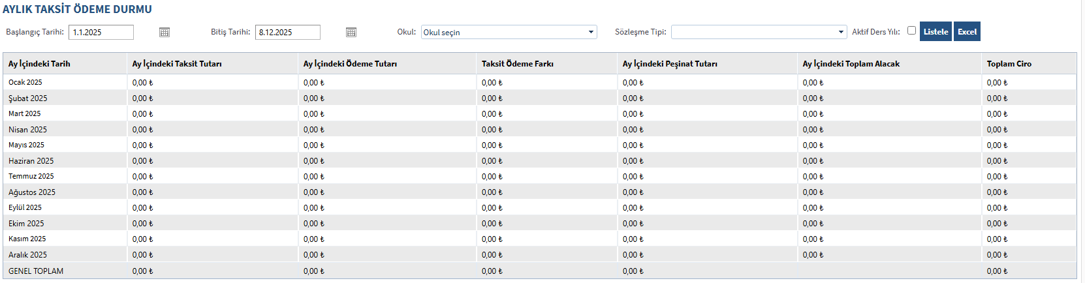This screenshot has height=283, width=1085.
Task: Select the Haziran 2025 row
Action: pos(31,161)
